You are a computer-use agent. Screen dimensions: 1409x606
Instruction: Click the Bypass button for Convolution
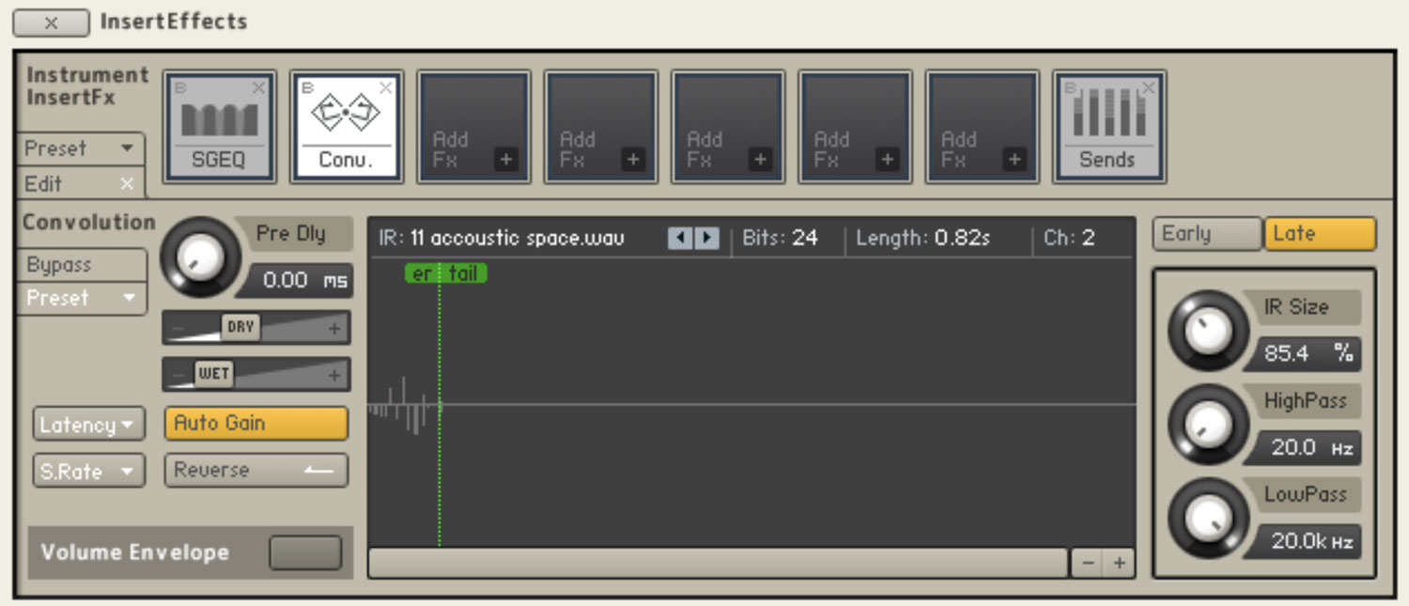[x=82, y=265]
